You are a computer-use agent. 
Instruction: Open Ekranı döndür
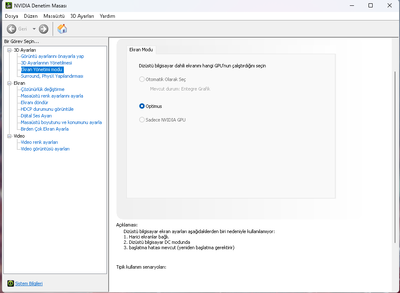[34, 102]
